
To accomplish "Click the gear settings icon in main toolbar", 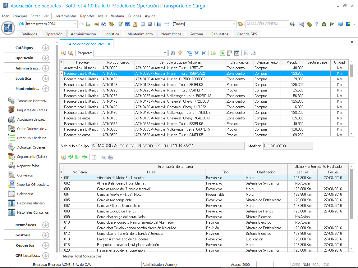I will point(150,24).
